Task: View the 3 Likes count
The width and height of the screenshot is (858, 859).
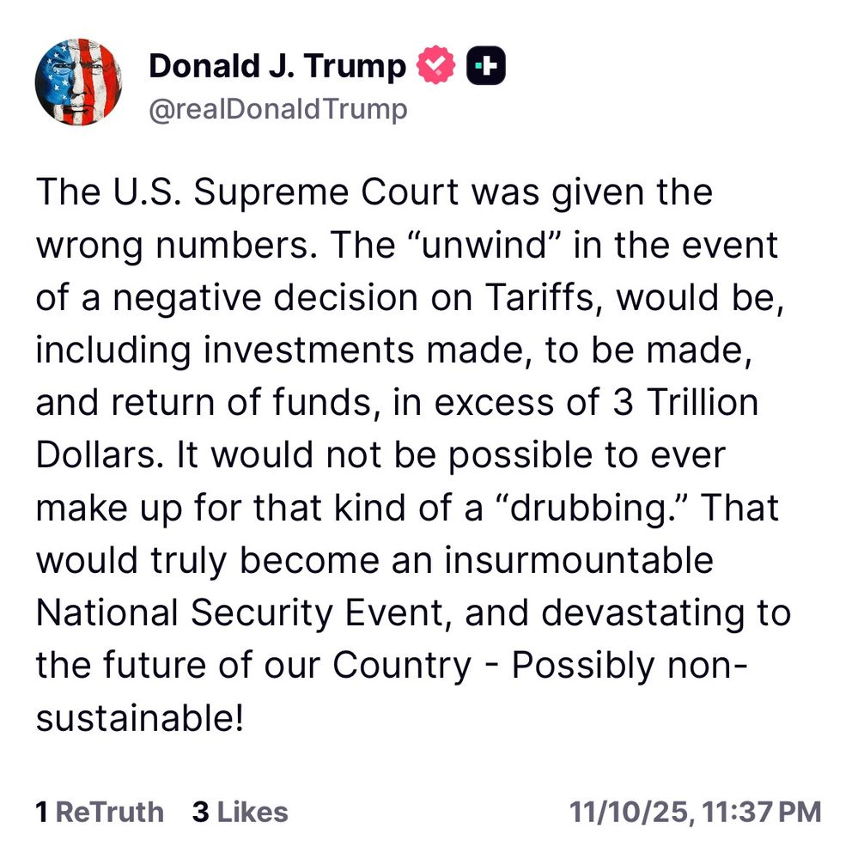Action: 240,812
